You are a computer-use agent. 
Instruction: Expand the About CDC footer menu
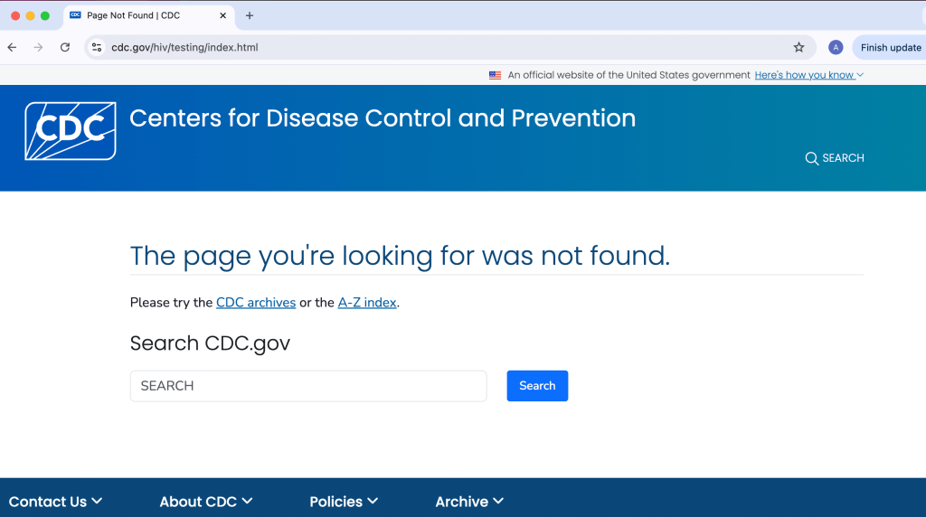(x=206, y=502)
